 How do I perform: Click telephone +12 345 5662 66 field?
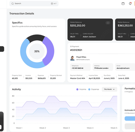[80, 67]
